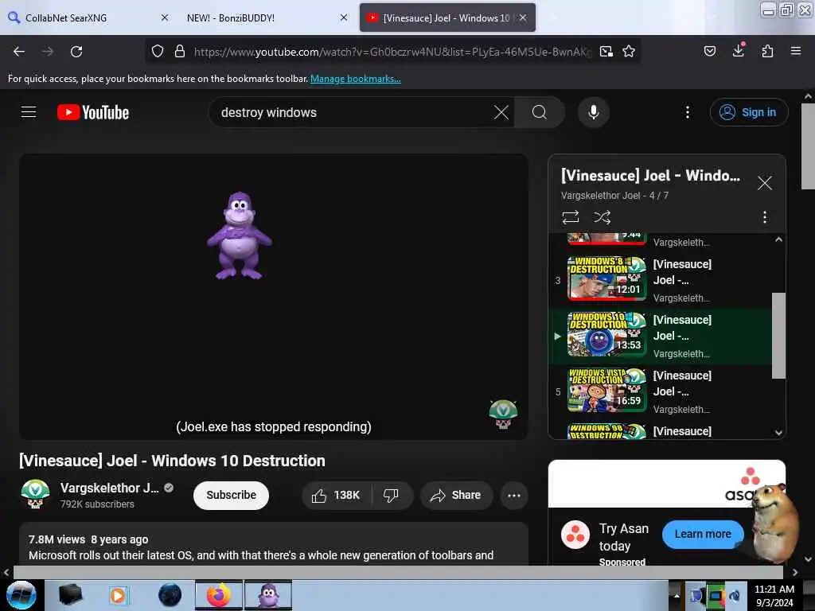
Task: Play Windows 10 Destruction playlist item
Action: [x=660, y=336]
